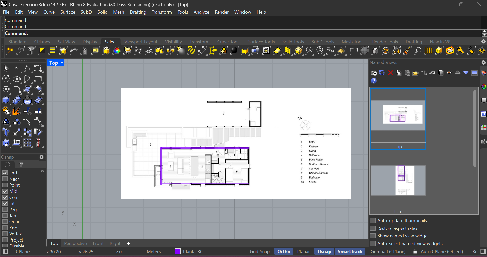Expand the Osnap panel settings gear
Screen dimensions: 487x257
[x=41, y=157]
